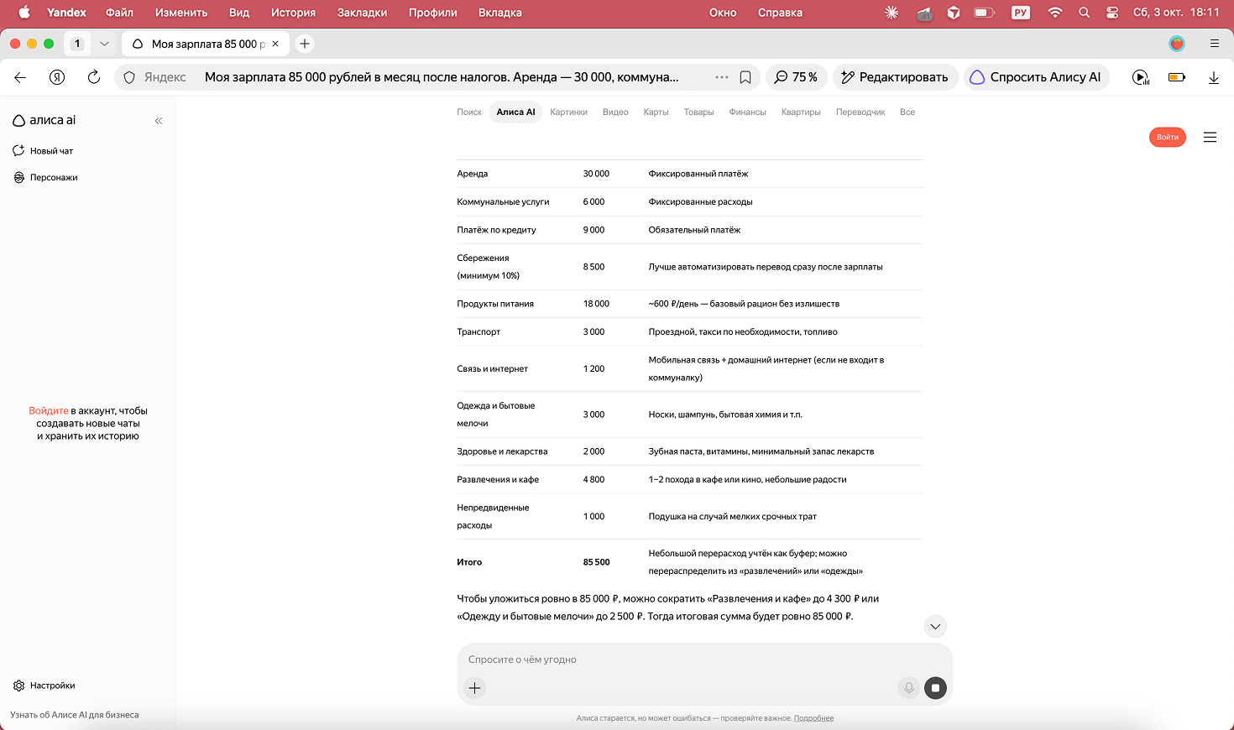Viewport: 1234px width, 730px height.
Task: Jump to latest message with down chevron button
Action: [x=935, y=627]
